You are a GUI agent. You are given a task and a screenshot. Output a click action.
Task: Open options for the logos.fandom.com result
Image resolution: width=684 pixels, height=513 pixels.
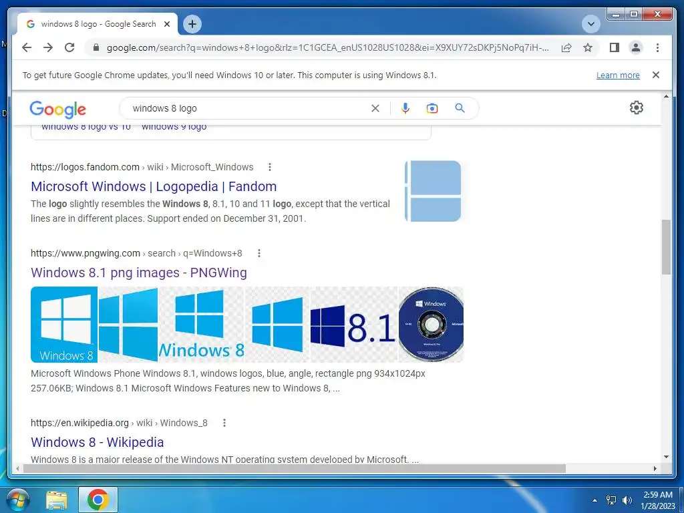pos(270,167)
